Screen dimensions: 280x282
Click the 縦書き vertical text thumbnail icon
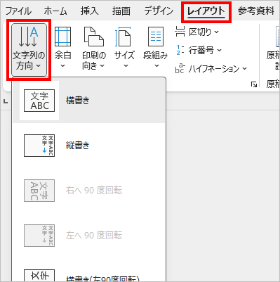(39, 146)
